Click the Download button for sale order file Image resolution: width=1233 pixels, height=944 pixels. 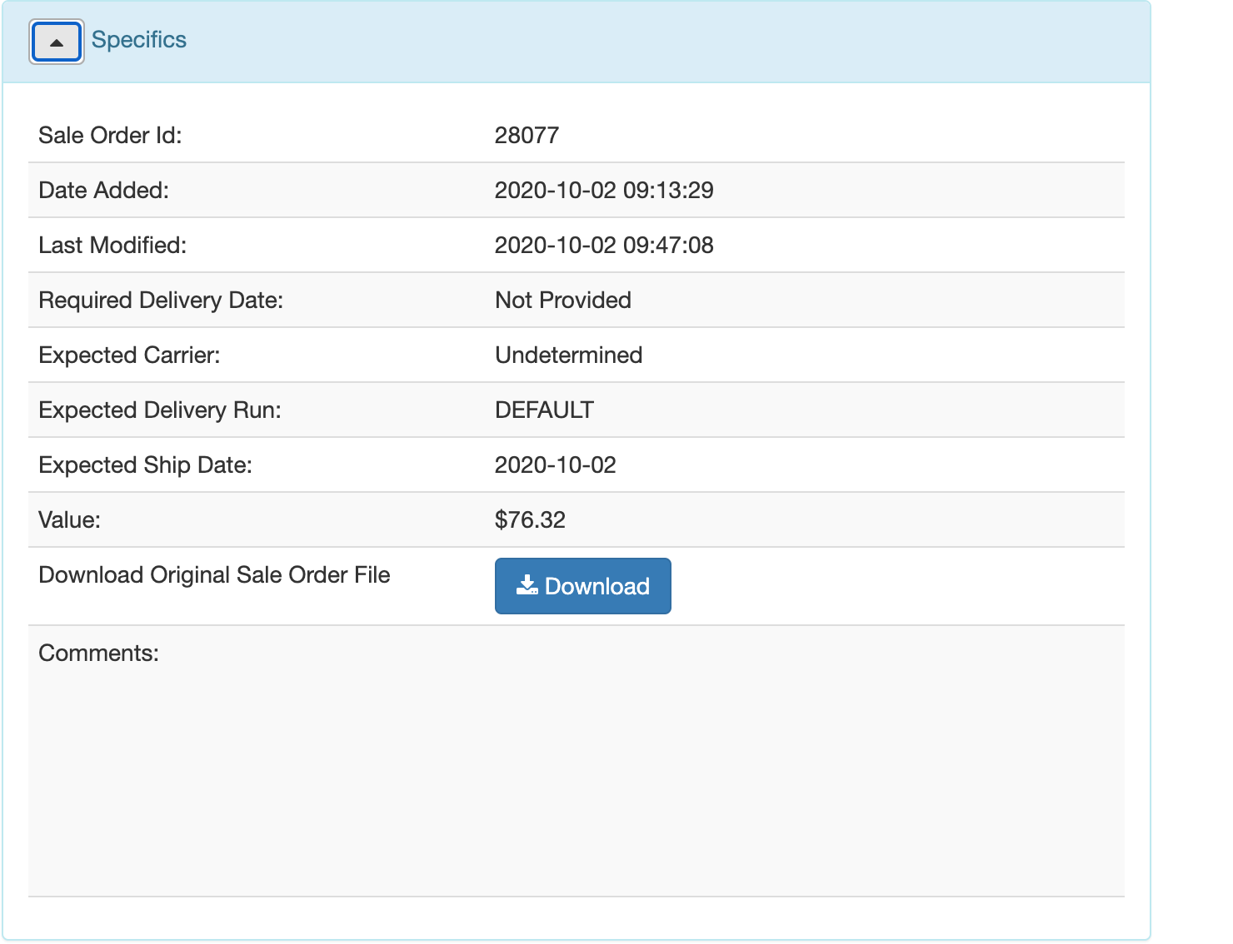point(582,586)
